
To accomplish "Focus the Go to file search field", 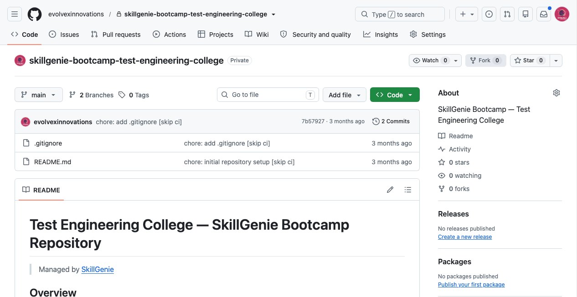I will coord(268,95).
